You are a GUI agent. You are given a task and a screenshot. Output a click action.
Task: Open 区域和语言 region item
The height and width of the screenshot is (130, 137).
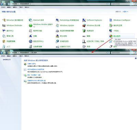(x=62, y=41)
